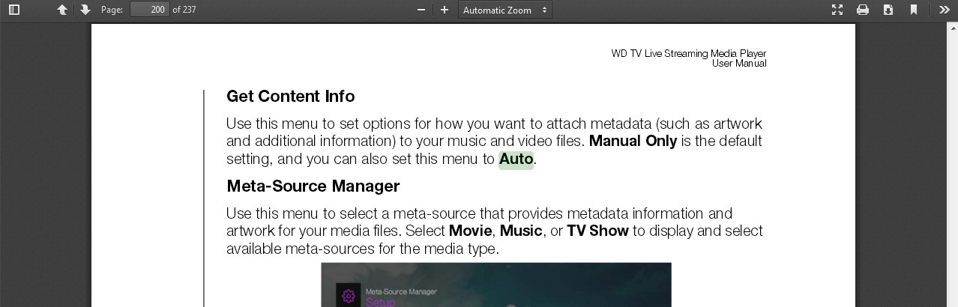Zoom in with the plus button

click(x=445, y=10)
